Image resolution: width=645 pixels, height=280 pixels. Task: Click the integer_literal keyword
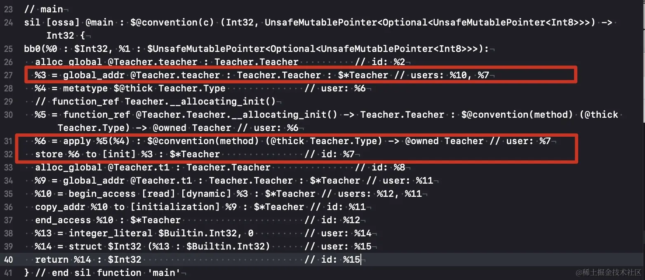click(x=110, y=233)
